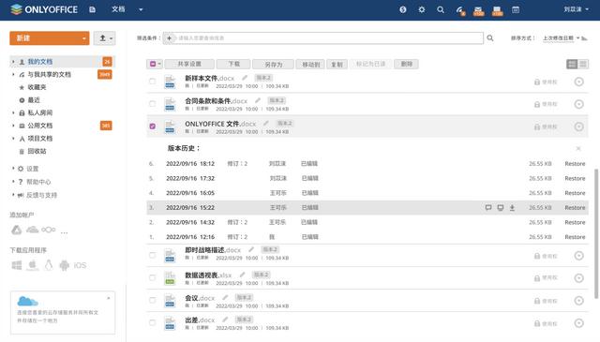Open the 上次修改日期 sort dropdown
Viewport: 600px width, 342px height.
pyautogui.click(x=561, y=38)
